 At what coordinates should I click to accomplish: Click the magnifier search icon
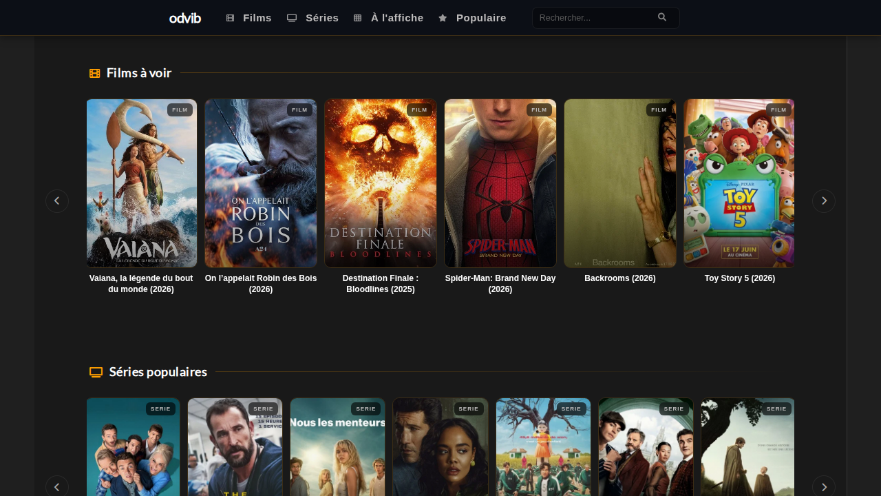click(662, 17)
